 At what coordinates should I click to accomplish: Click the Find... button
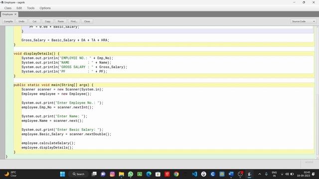click(74, 21)
